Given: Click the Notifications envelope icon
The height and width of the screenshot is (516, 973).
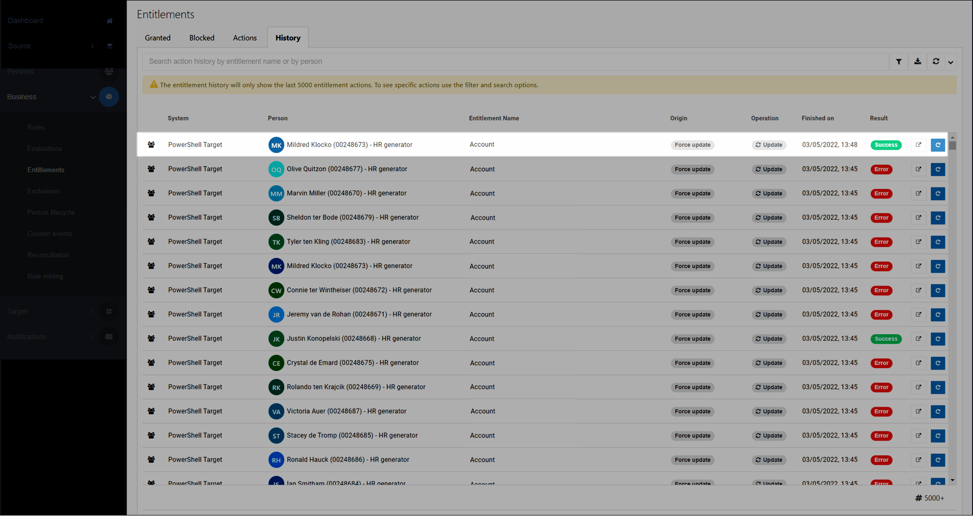Looking at the screenshot, I should (x=109, y=337).
